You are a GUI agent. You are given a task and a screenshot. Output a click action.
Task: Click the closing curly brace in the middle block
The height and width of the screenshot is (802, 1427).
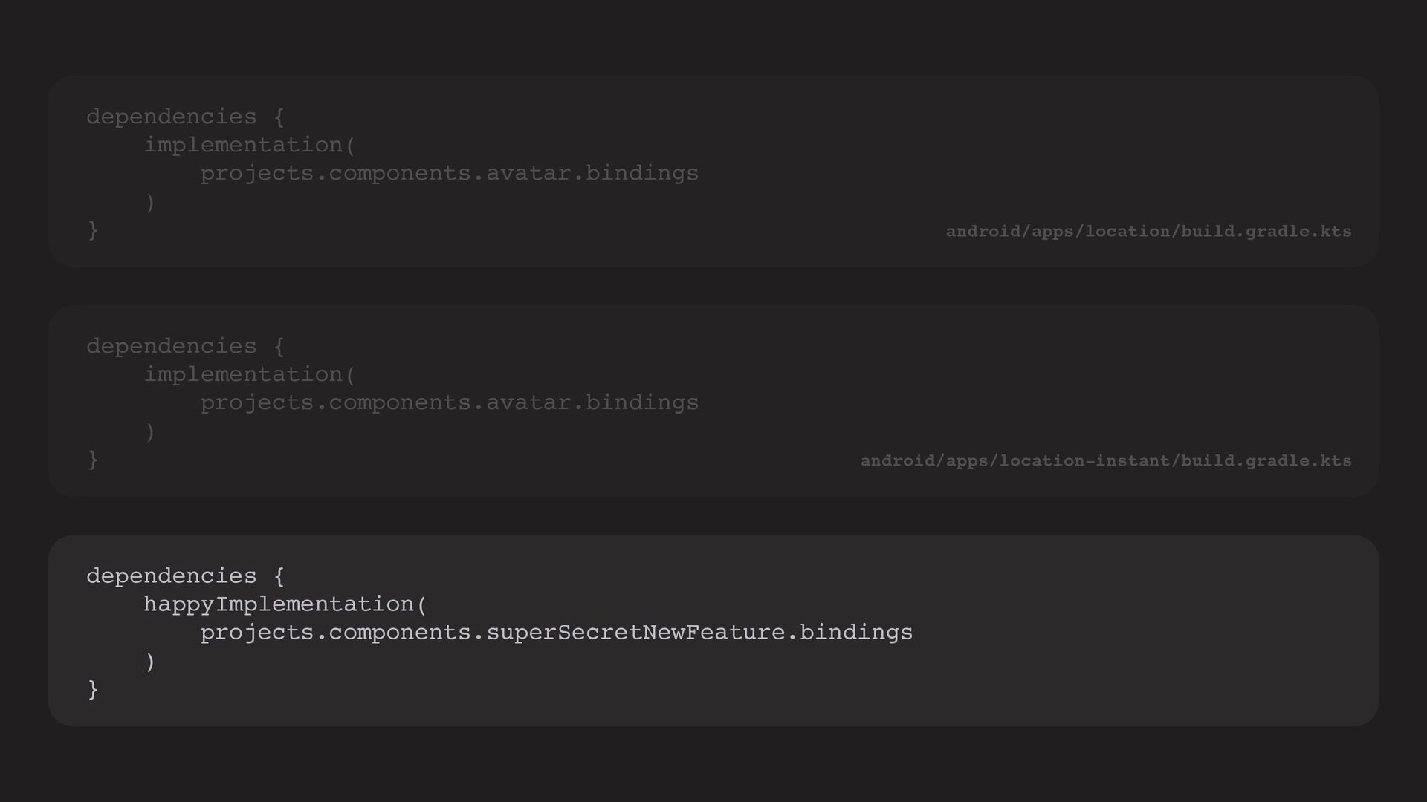pos(93,460)
